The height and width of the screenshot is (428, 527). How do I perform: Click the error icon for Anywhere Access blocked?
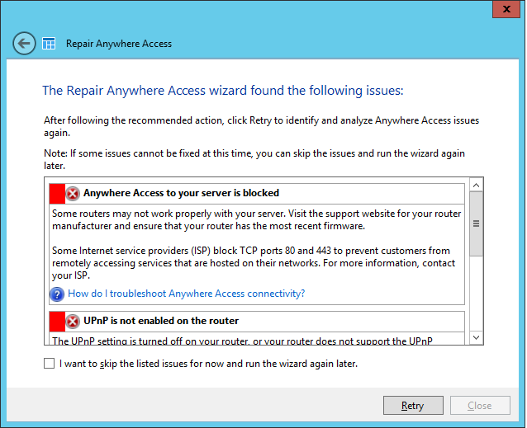(74, 194)
